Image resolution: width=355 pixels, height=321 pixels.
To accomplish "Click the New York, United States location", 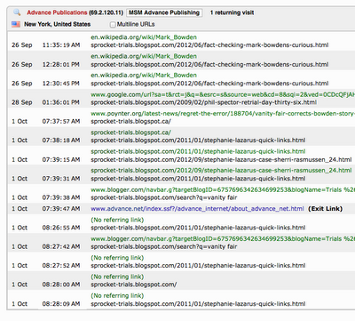I will [x=58, y=24].
